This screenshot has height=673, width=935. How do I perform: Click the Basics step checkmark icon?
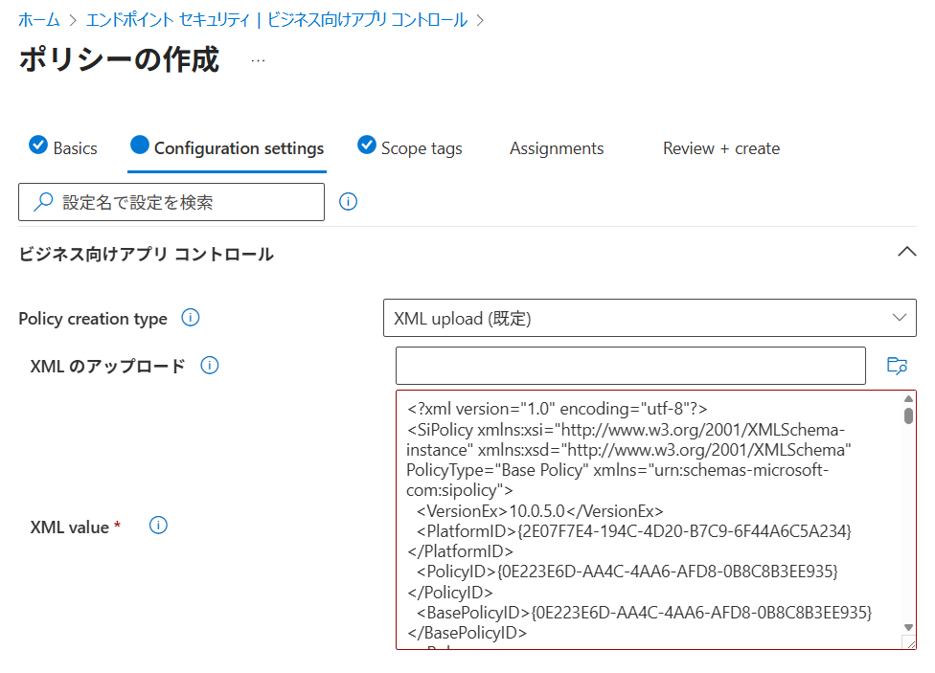click(38, 146)
